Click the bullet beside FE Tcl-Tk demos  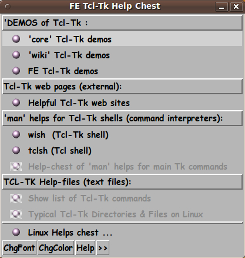(16, 71)
